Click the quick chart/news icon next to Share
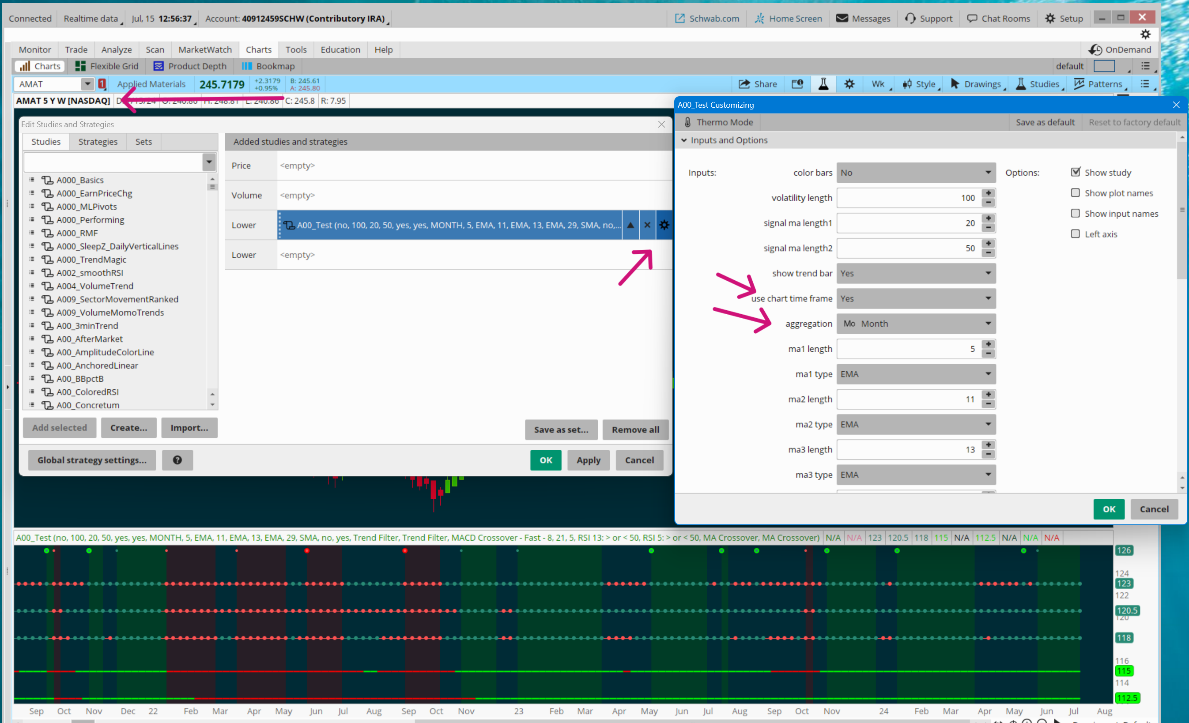 (x=797, y=84)
